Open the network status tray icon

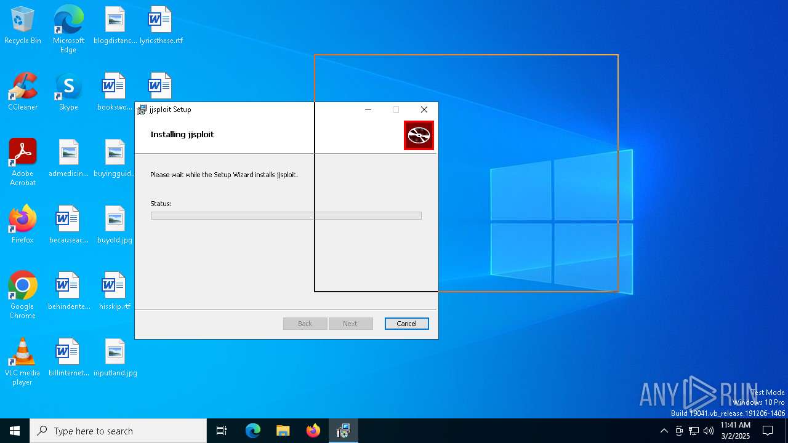pos(694,431)
